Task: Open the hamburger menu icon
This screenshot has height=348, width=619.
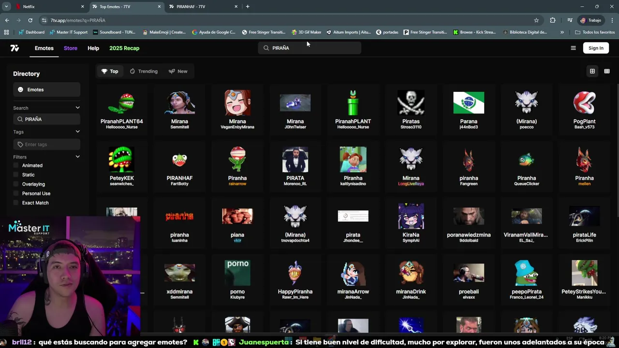Action: pos(573,48)
